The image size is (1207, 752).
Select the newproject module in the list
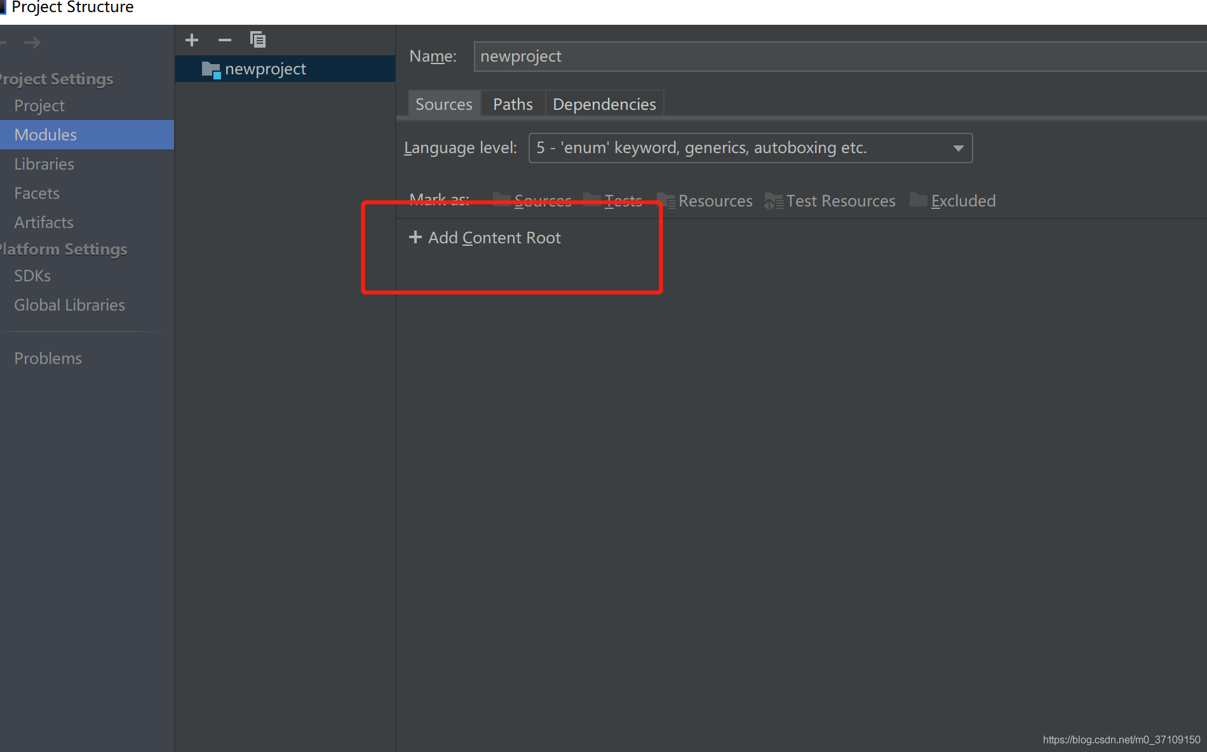[x=285, y=69]
